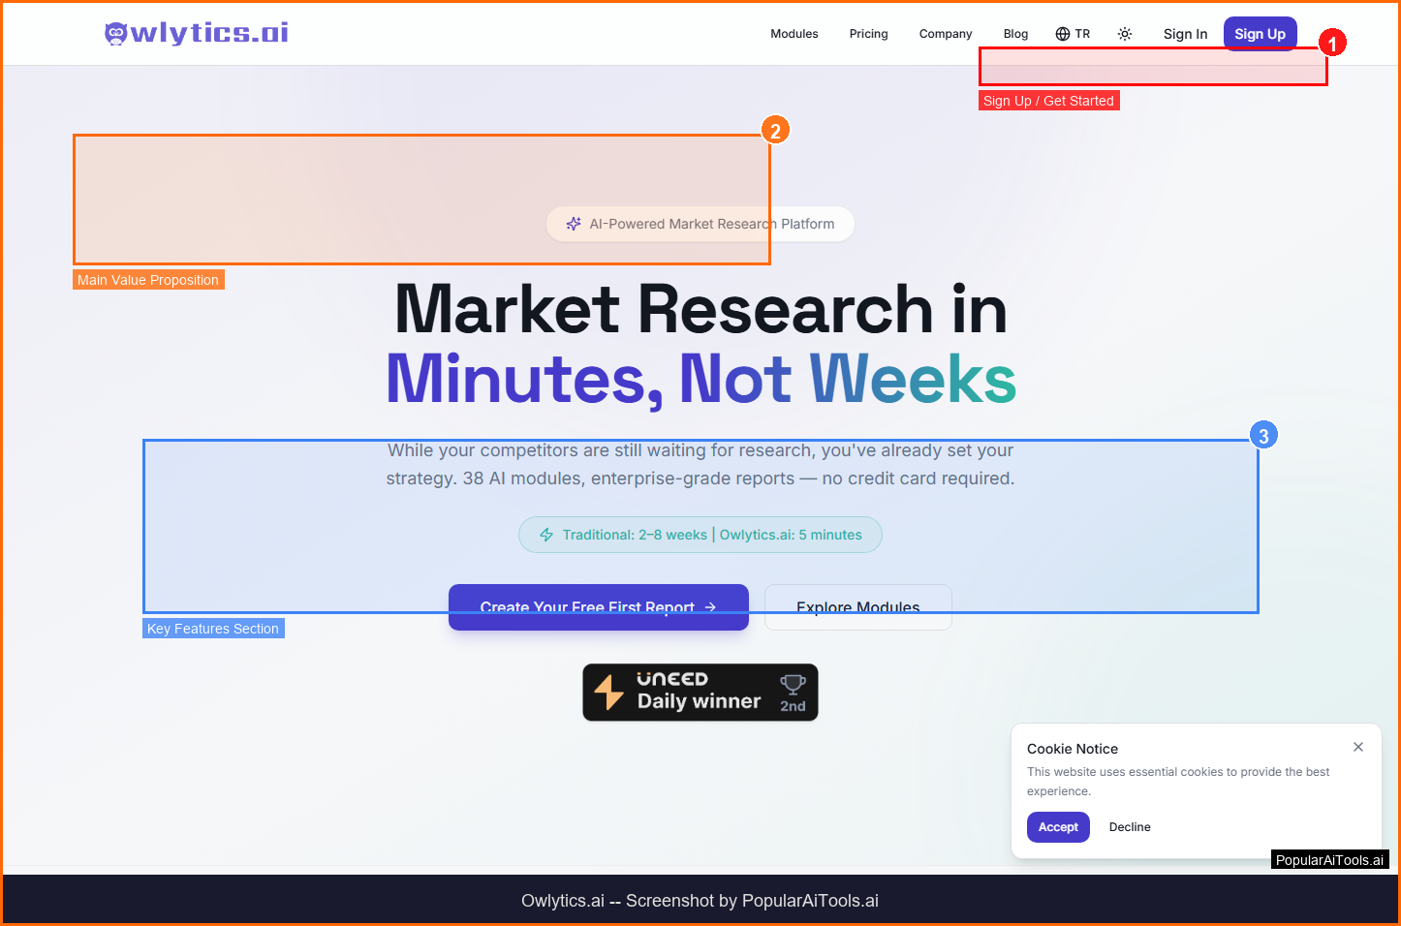Visit the Blog link in the header
Viewport: 1401px width, 926px height.
(1015, 34)
